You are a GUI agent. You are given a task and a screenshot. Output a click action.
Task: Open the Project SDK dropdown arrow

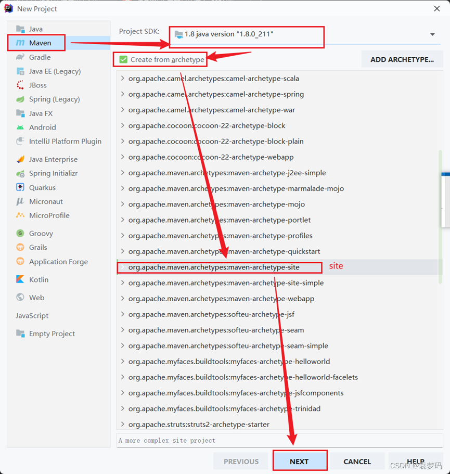click(x=432, y=34)
